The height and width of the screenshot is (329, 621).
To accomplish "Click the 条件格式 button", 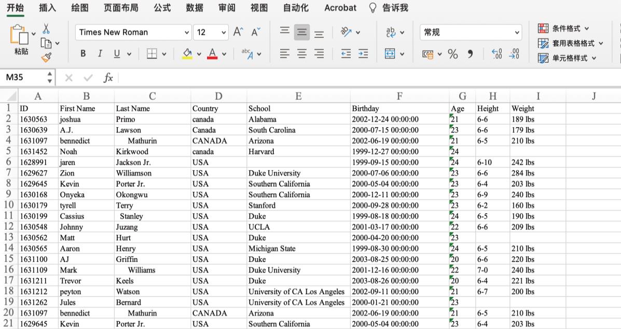I will pyautogui.click(x=565, y=28).
